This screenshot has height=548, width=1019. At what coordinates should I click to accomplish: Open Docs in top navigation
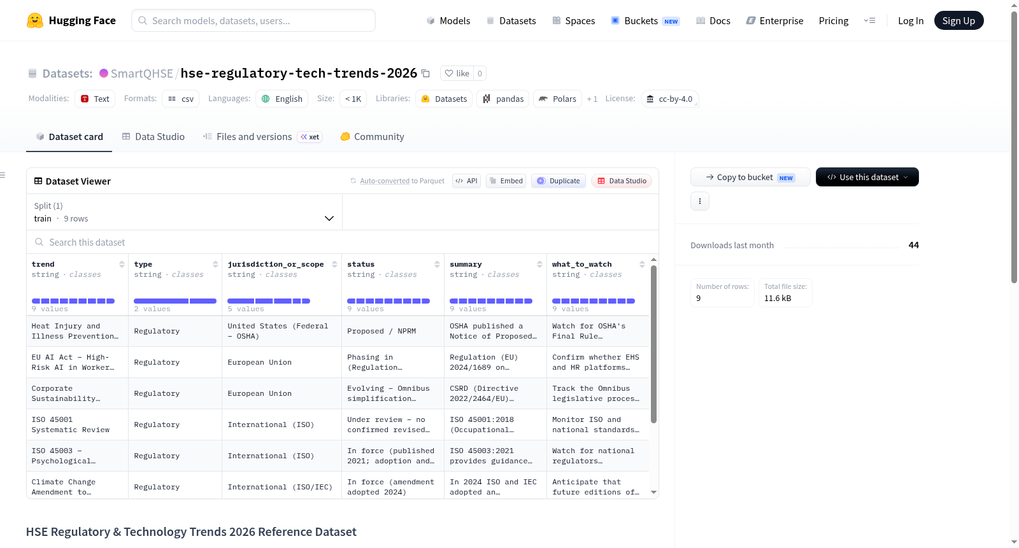(713, 20)
